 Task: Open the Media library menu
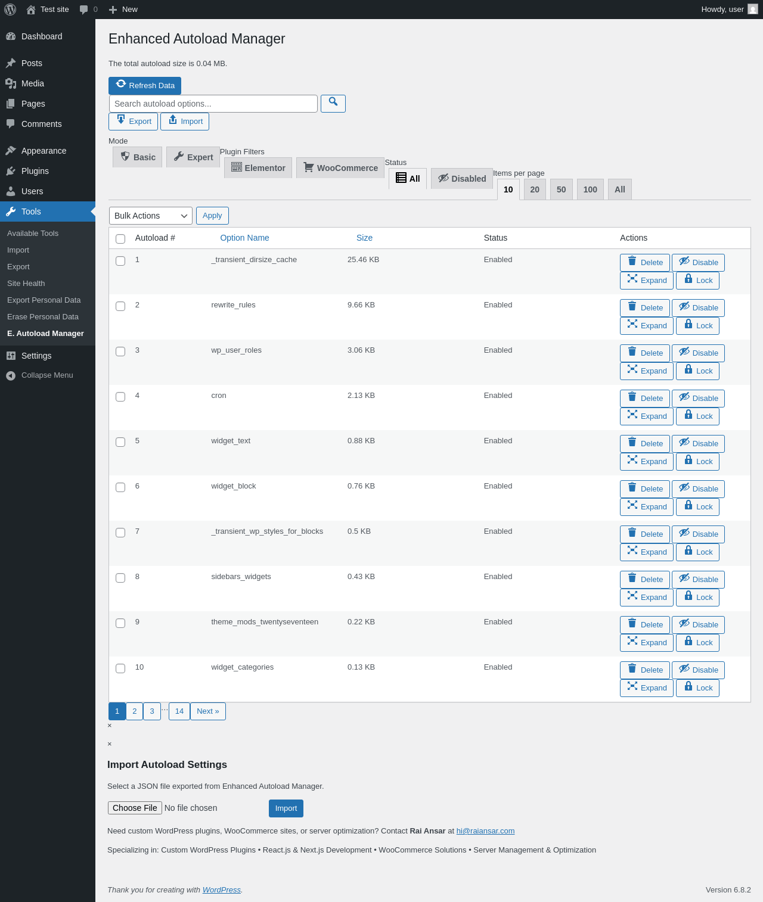coord(48,83)
